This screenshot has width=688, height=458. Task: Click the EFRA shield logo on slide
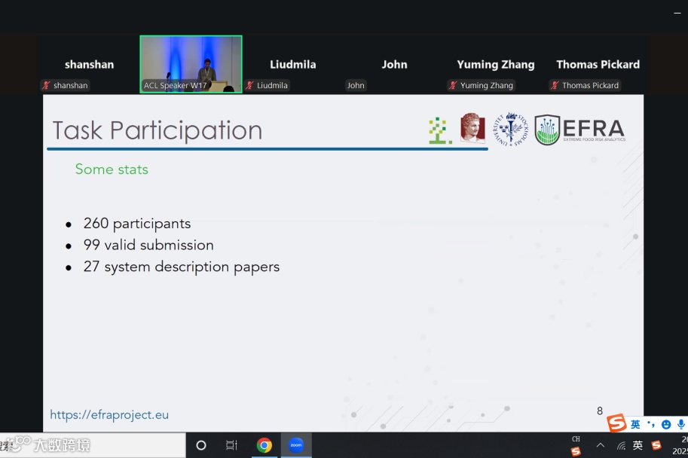(x=547, y=130)
